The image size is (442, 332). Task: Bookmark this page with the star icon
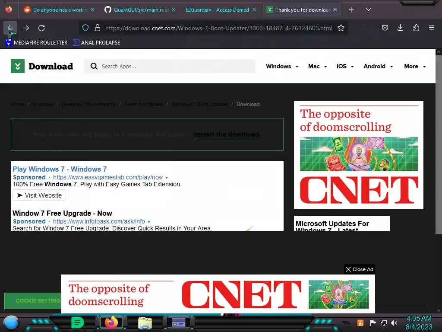[x=341, y=28]
